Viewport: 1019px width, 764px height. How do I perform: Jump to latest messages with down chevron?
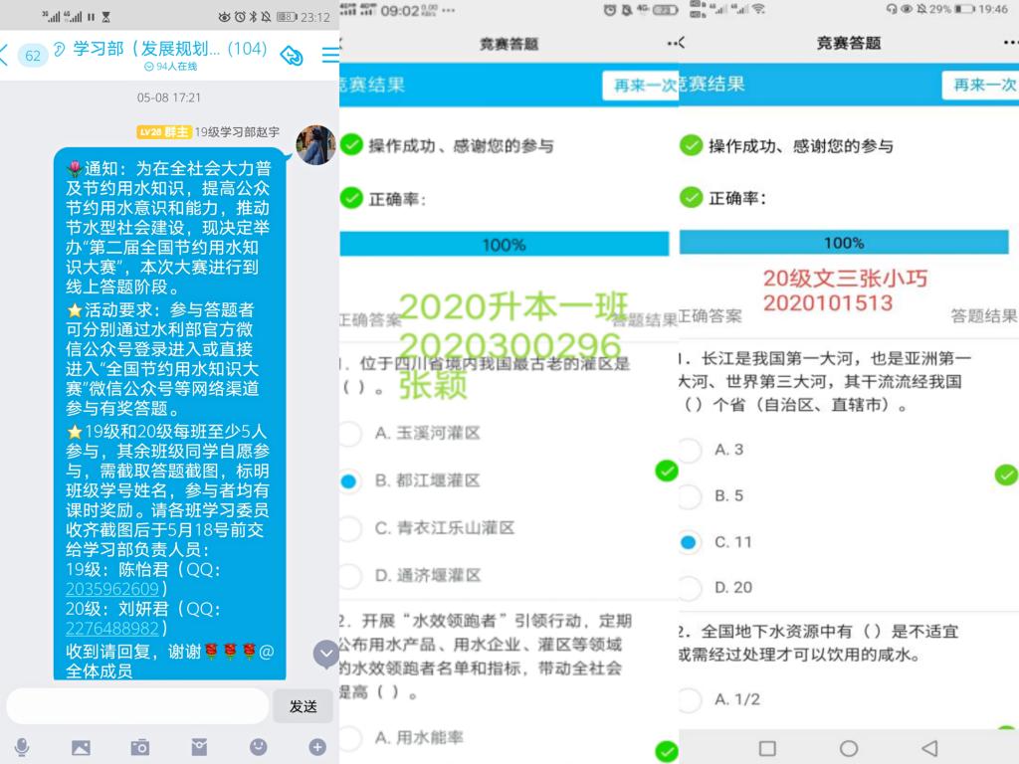(x=325, y=654)
